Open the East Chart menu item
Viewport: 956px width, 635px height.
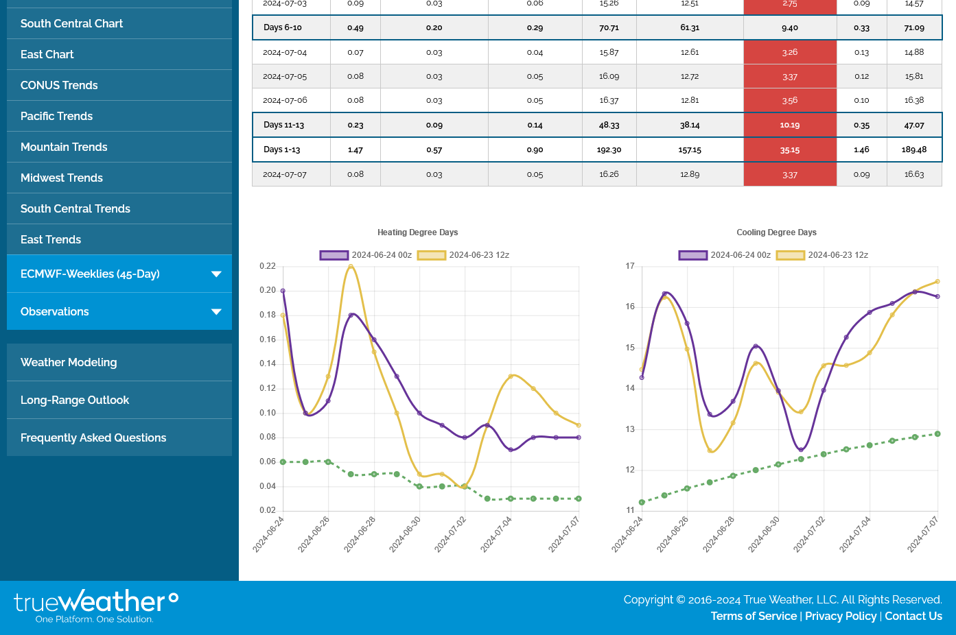tap(47, 54)
